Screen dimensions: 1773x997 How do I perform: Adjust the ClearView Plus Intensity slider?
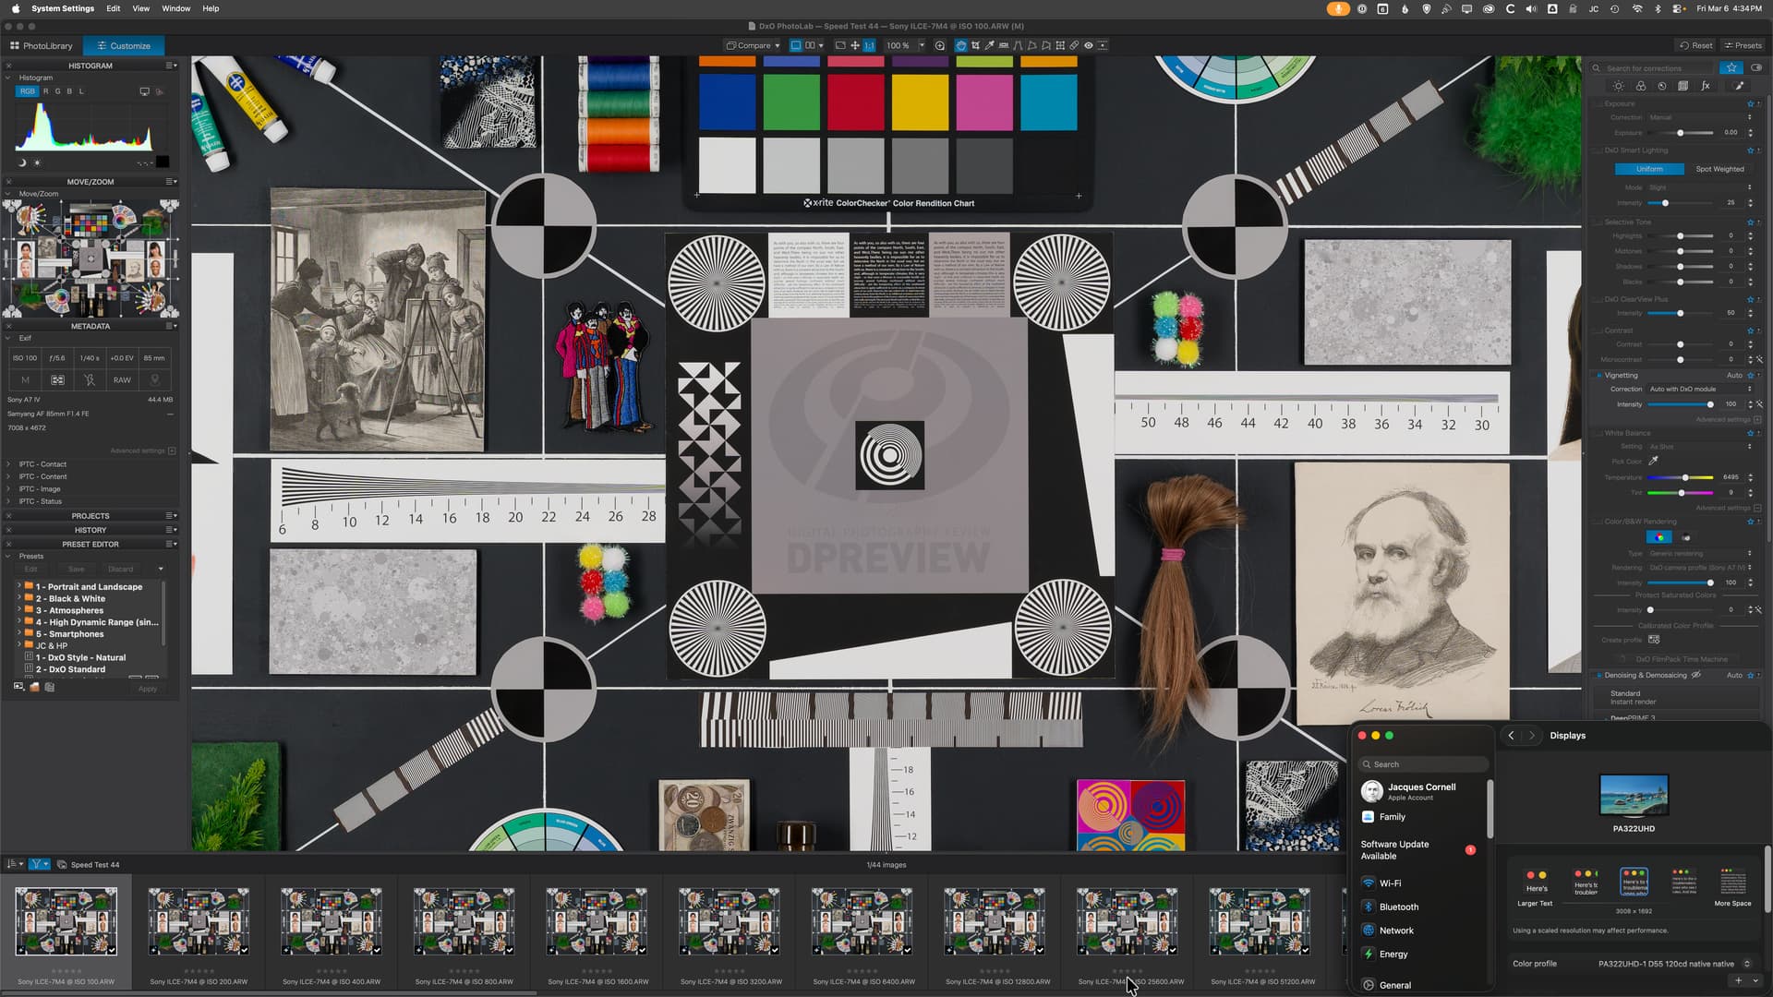[1680, 314]
